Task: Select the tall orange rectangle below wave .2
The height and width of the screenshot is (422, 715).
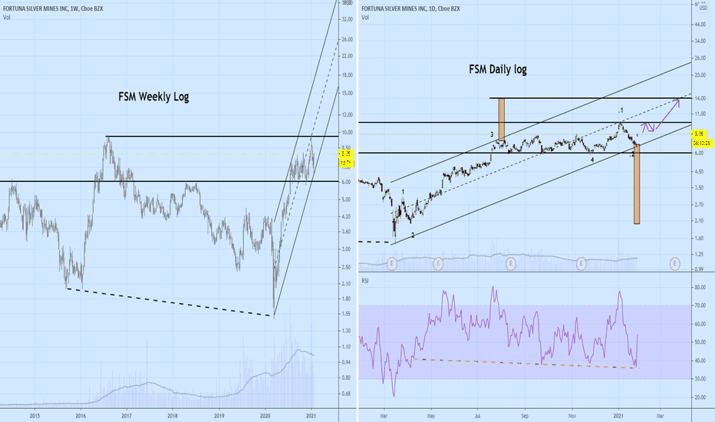Action: point(637,184)
